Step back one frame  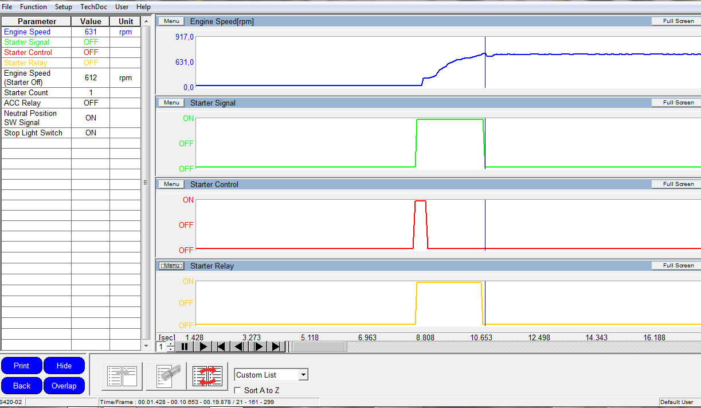(240, 347)
